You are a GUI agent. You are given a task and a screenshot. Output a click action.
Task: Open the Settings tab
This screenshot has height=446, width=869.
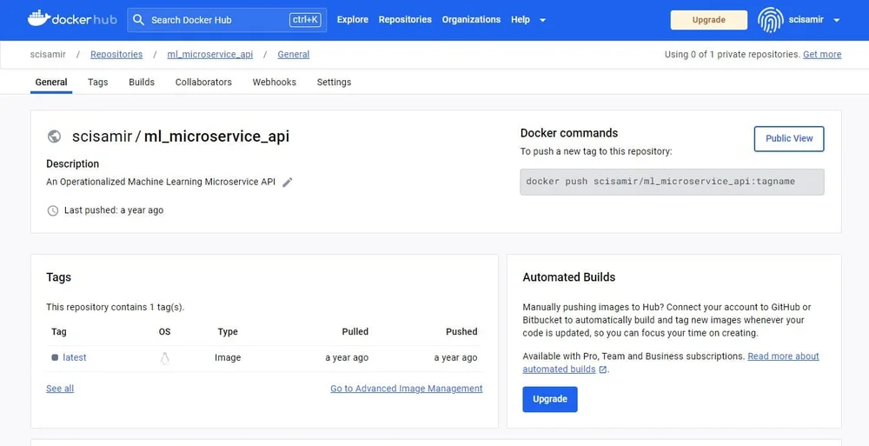[x=335, y=82]
